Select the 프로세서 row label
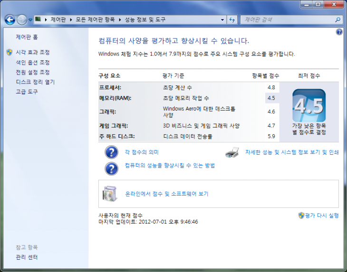The height and width of the screenshot is (272, 347). click(110, 87)
